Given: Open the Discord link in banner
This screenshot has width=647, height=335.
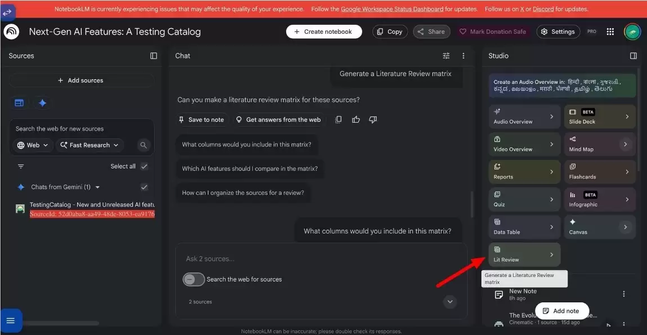Looking at the screenshot, I should click(x=543, y=9).
